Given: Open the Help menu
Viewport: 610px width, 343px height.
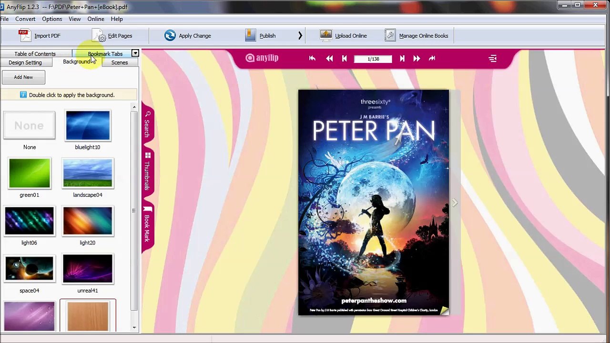Looking at the screenshot, I should 117,19.
